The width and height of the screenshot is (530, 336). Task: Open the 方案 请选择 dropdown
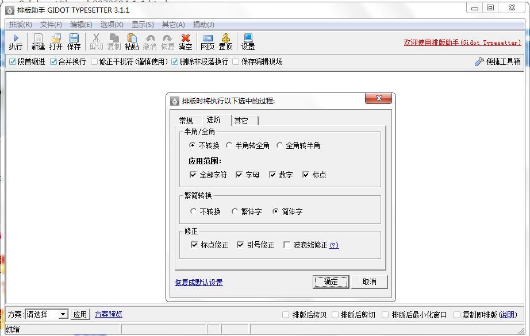(x=47, y=314)
